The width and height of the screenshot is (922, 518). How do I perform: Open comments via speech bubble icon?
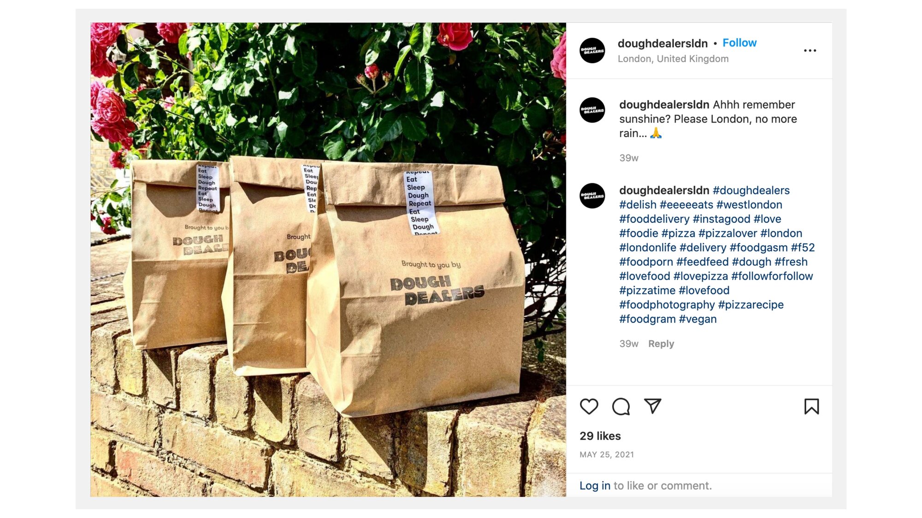(621, 407)
